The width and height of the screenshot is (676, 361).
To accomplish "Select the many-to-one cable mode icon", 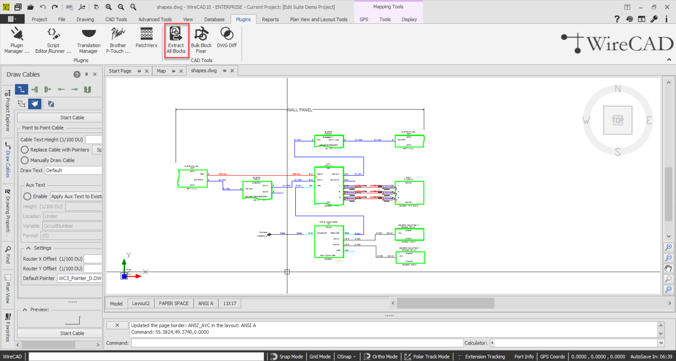I will [x=48, y=89].
